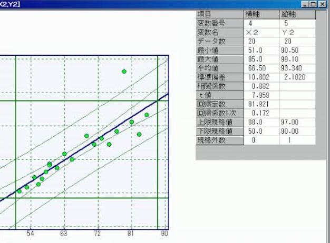Viewport: 330px width, 243px height.
Task: Click the 平均値 row label
Action: (220, 68)
